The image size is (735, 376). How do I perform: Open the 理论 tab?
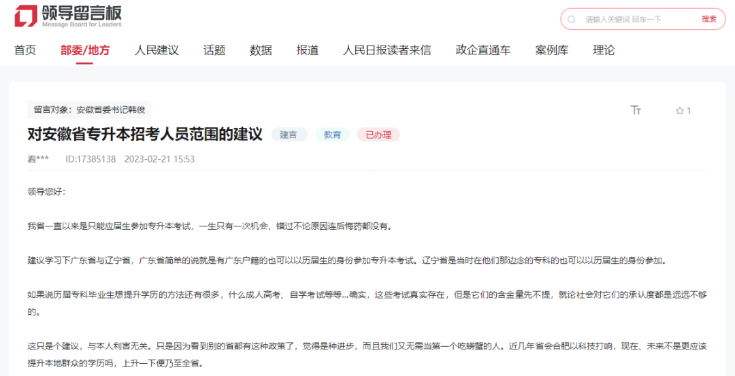pyautogui.click(x=604, y=50)
